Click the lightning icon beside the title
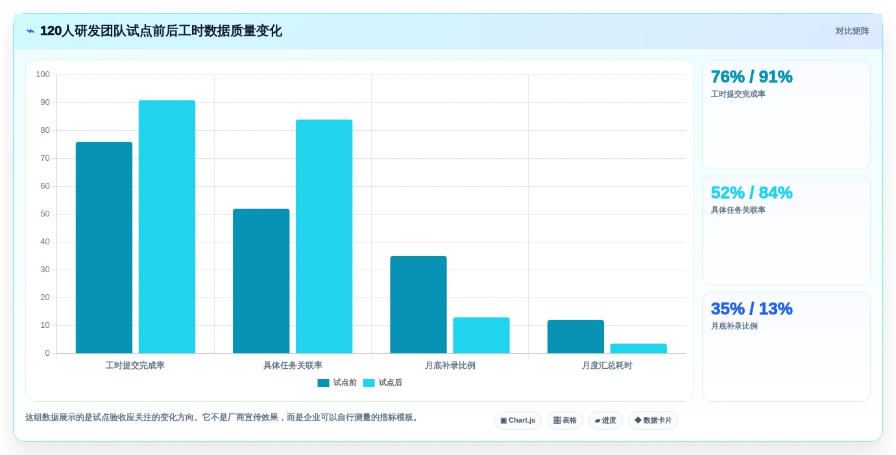The height and width of the screenshot is (455, 896). [30, 31]
